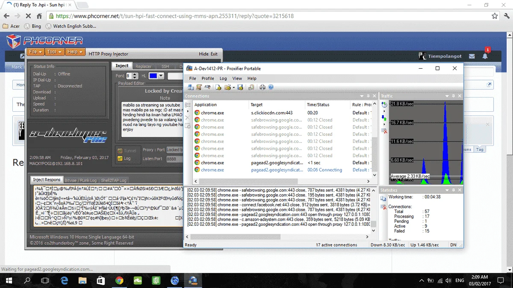Click Chrome address bar URL
The height and width of the screenshot is (288, 513).
174,16
